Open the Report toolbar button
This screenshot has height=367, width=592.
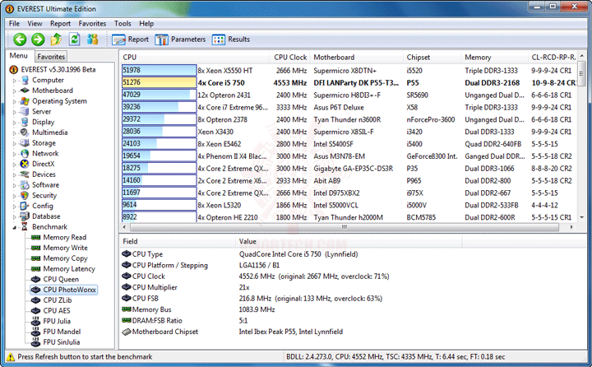[x=130, y=39]
